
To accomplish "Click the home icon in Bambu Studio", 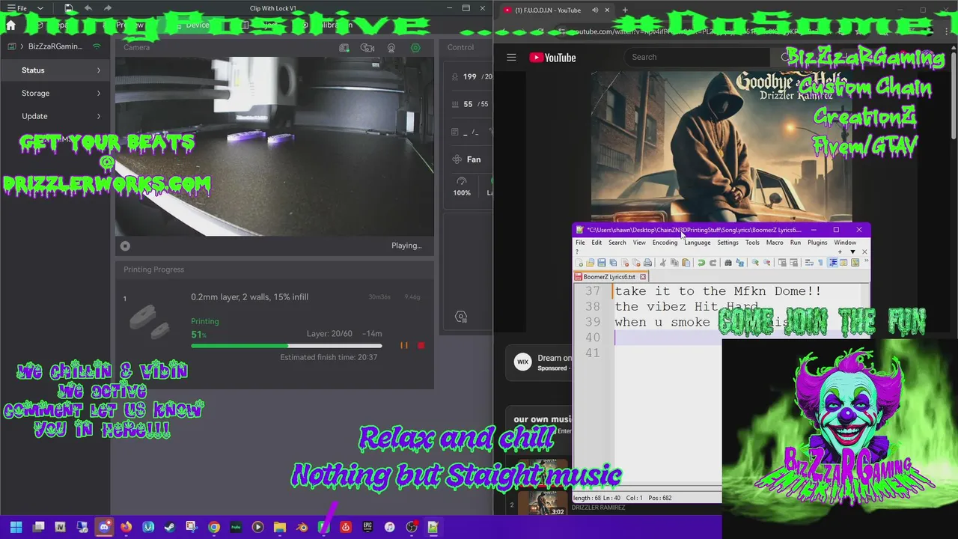I will pyautogui.click(x=10, y=25).
